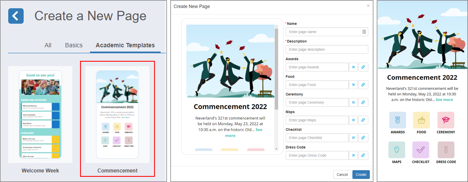Screen dimensions: 468x182
Task: Focus the Enter page description field
Action: tap(327, 49)
